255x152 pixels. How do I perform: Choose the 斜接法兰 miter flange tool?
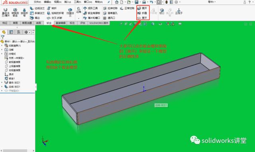[x=37, y=13]
